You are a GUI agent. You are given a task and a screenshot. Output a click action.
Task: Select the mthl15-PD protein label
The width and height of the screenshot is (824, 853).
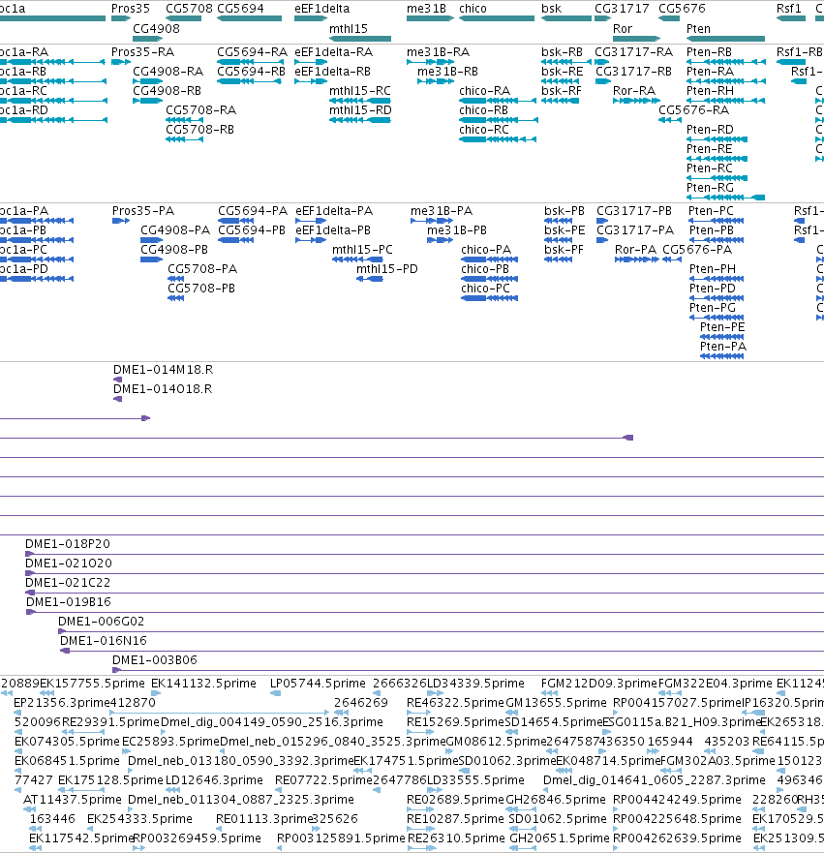(386, 269)
